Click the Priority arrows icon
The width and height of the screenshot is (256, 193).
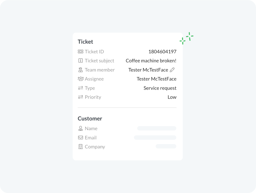tap(81, 97)
